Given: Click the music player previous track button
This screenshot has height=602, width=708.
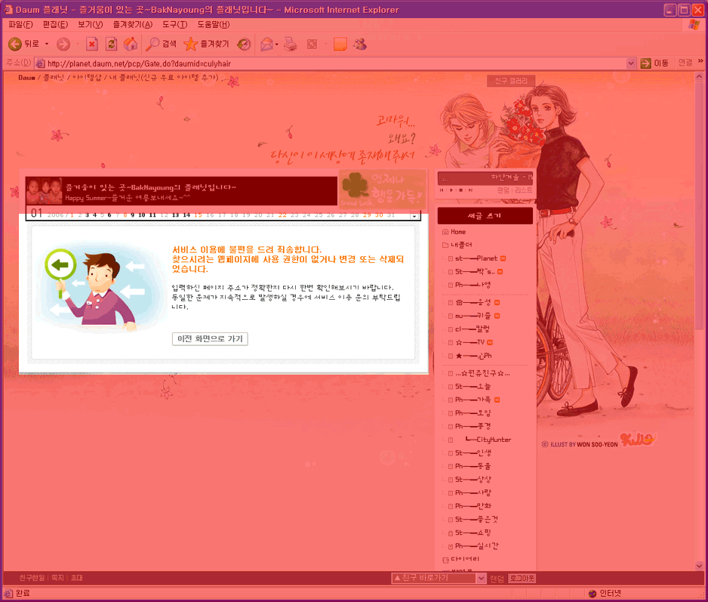Looking at the screenshot, I should tap(442, 190).
